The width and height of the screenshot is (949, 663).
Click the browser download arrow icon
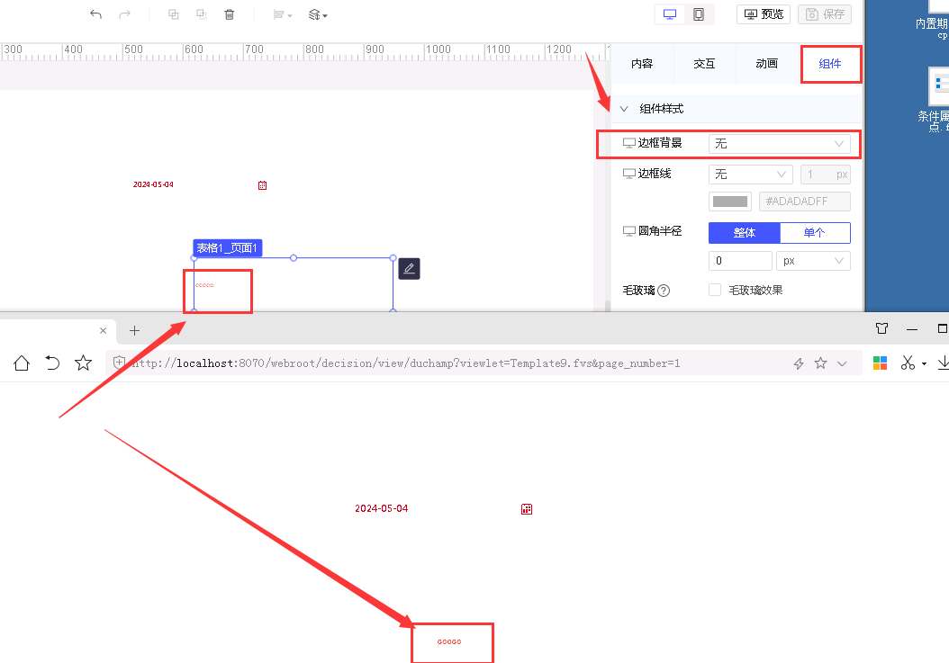943,363
